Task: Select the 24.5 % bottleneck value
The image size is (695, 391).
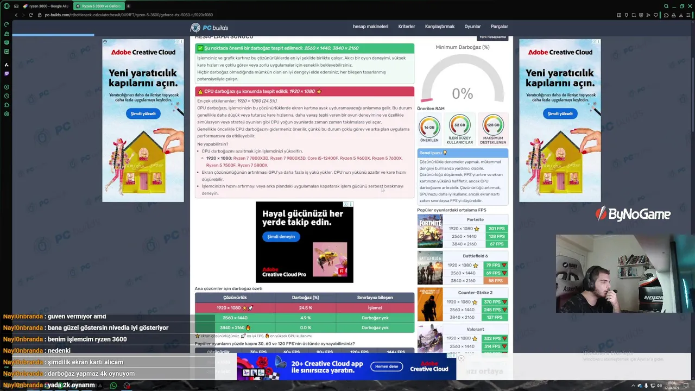Action: (x=306, y=308)
